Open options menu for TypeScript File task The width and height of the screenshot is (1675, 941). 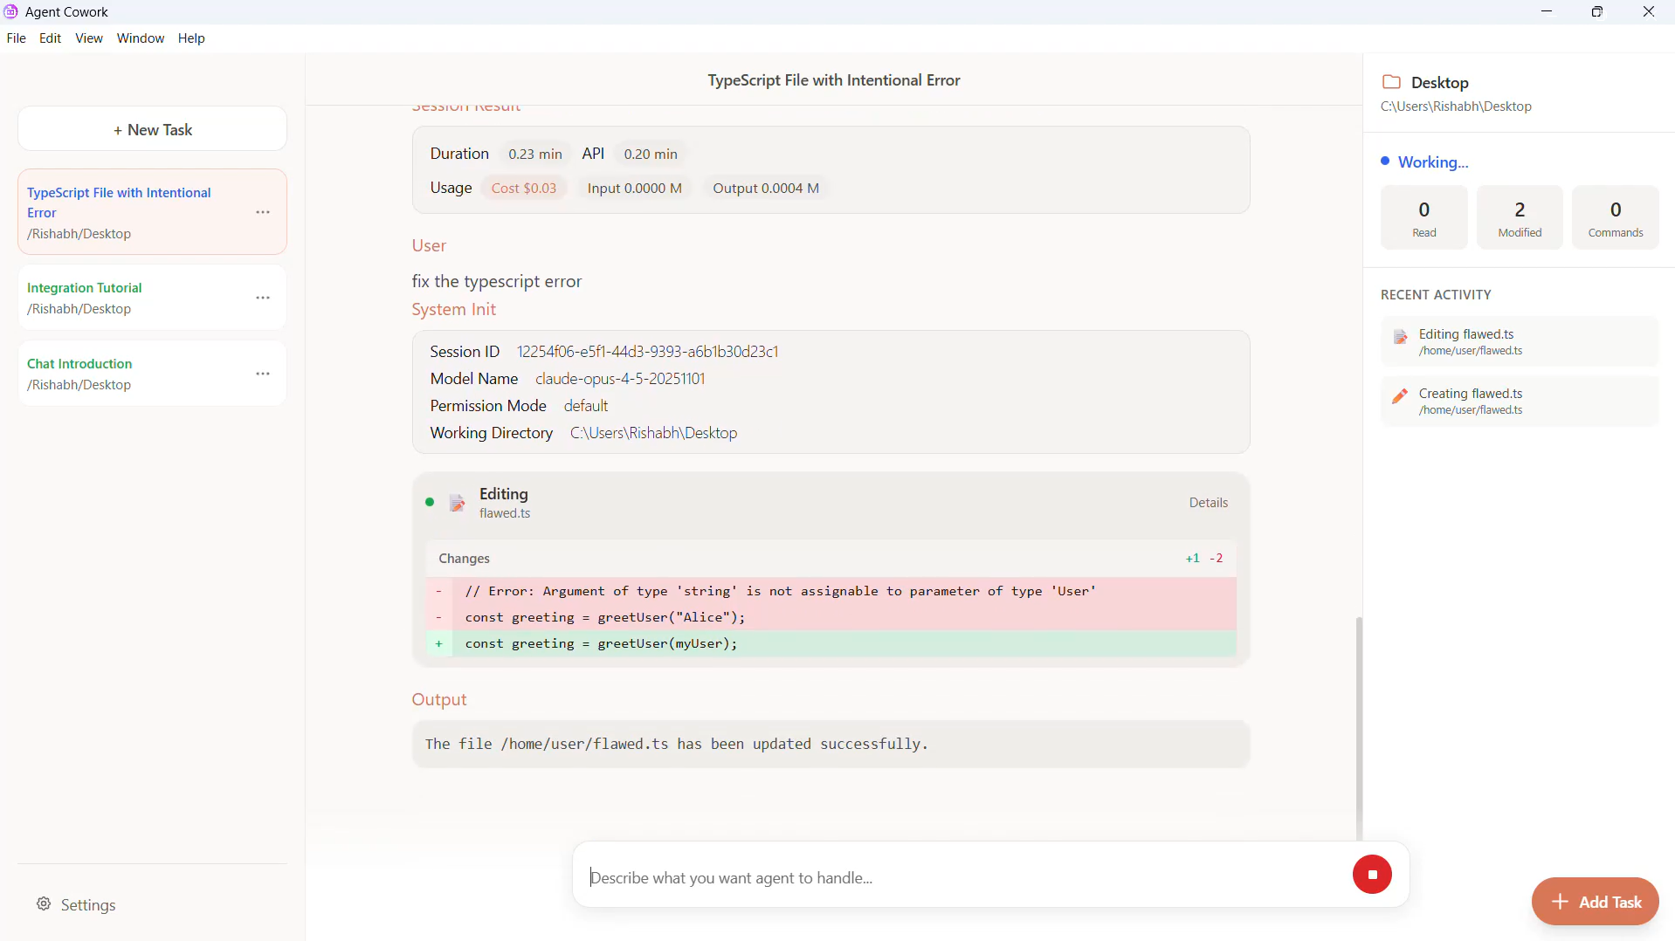click(263, 212)
